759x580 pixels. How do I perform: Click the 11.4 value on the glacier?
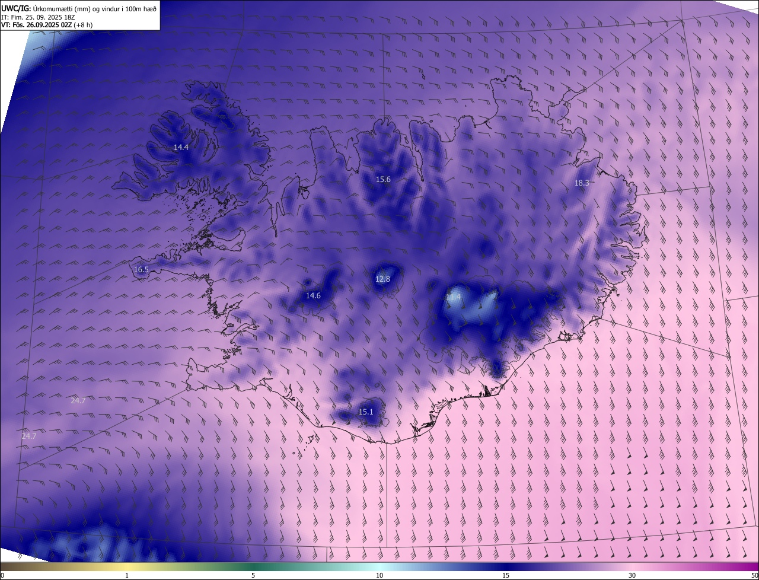tap(453, 297)
